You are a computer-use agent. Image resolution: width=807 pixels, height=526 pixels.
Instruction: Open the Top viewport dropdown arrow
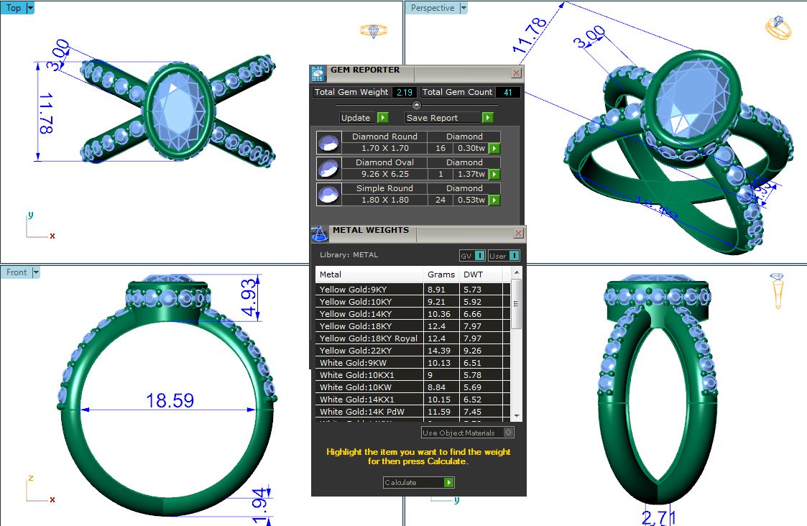(x=29, y=8)
